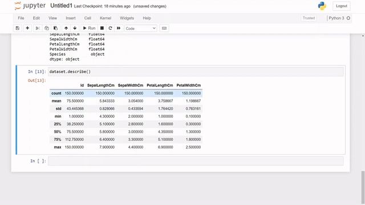This screenshot has height=205, width=365.
Task: Click the 25% row label
Action: coord(58,124)
